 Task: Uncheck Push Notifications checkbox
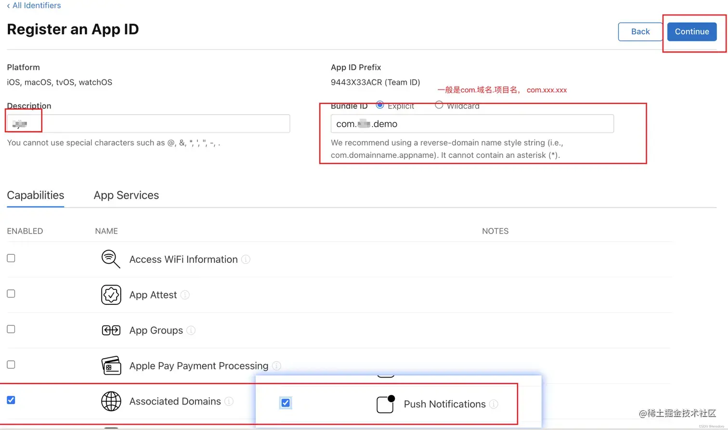pyautogui.click(x=286, y=403)
